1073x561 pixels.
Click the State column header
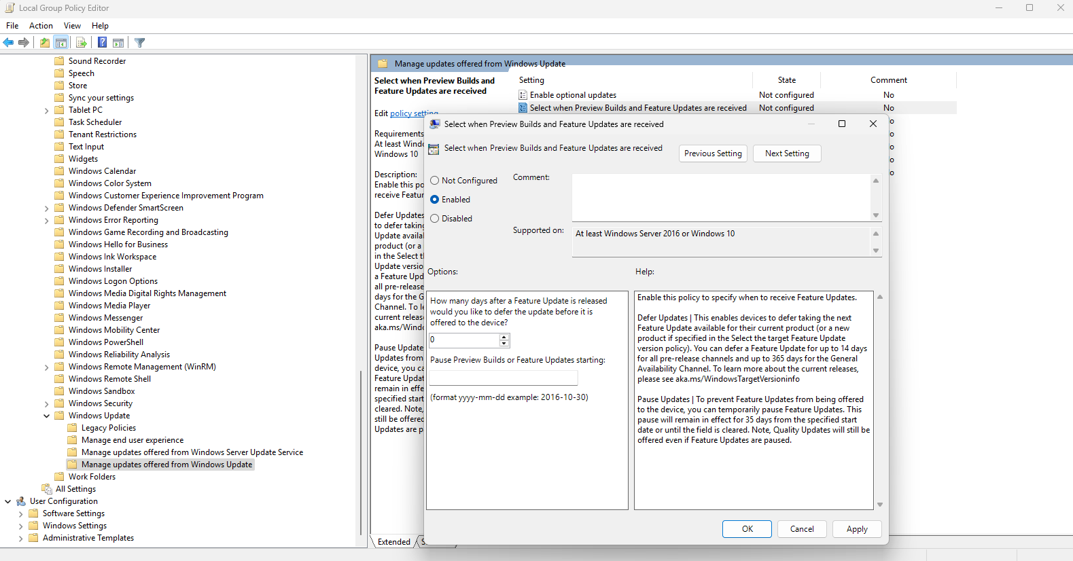tap(786, 80)
